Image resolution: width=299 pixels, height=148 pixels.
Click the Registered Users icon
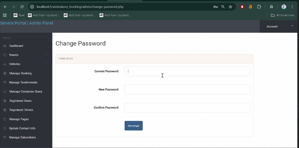pyautogui.click(x=5, y=101)
